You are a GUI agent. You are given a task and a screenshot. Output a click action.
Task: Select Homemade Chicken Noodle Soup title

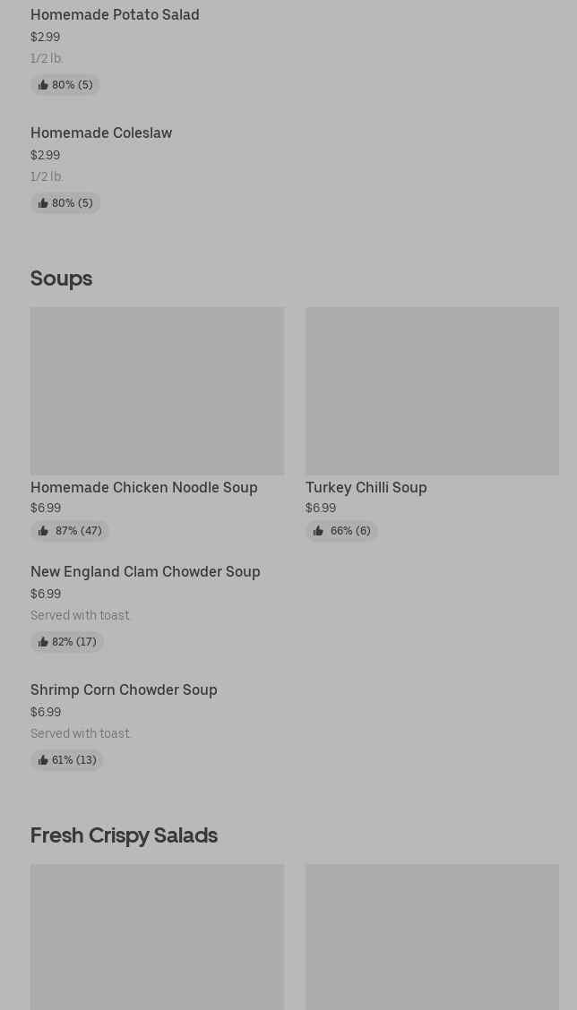[144, 487]
